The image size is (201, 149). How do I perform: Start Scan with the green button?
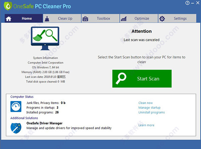142,79
